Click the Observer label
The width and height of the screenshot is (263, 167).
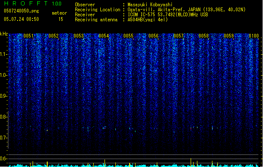85,5
